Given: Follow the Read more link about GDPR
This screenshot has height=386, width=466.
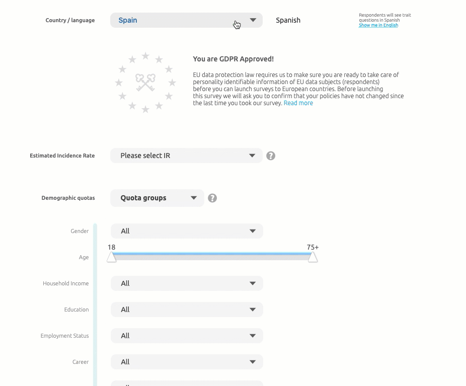Looking at the screenshot, I should [298, 103].
